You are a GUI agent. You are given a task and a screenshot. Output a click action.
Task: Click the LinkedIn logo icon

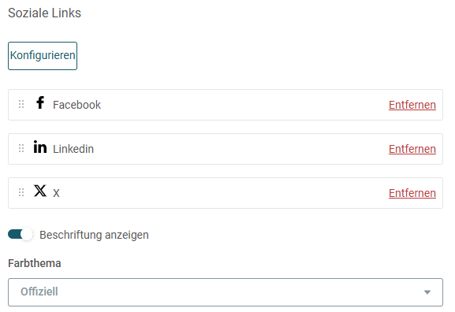tap(40, 147)
